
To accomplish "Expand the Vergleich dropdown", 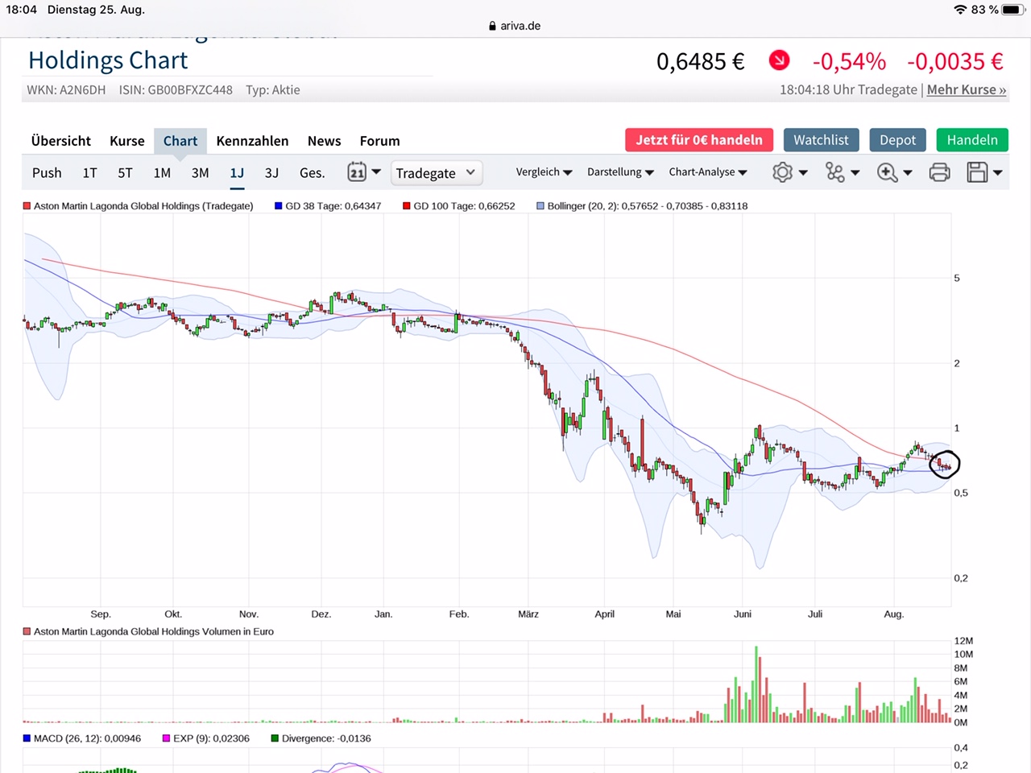I will 544,172.
